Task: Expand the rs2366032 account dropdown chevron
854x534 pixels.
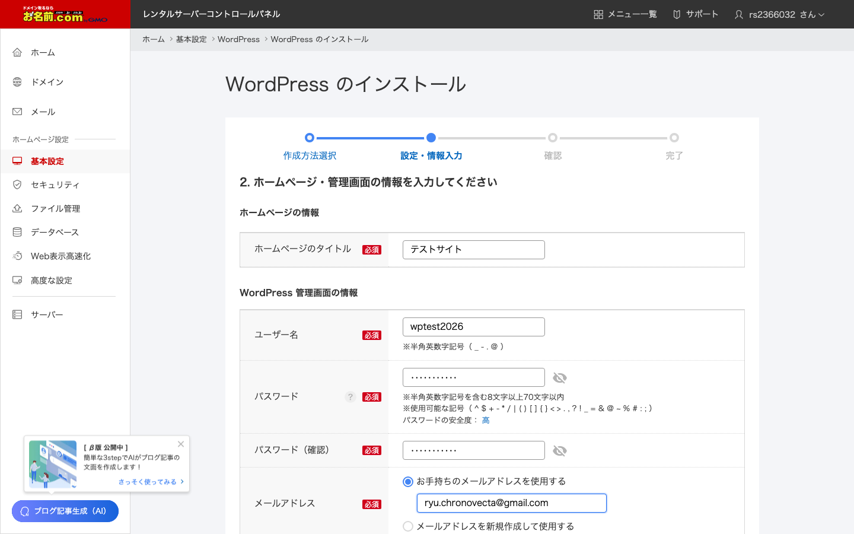Action: click(x=821, y=14)
